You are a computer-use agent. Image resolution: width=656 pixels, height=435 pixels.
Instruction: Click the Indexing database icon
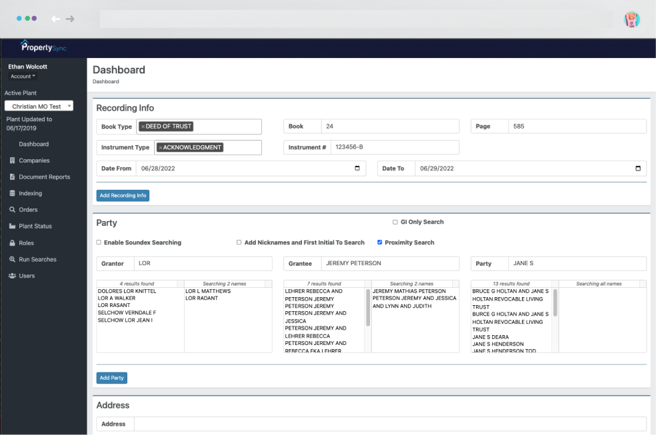(x=12, y=194)
